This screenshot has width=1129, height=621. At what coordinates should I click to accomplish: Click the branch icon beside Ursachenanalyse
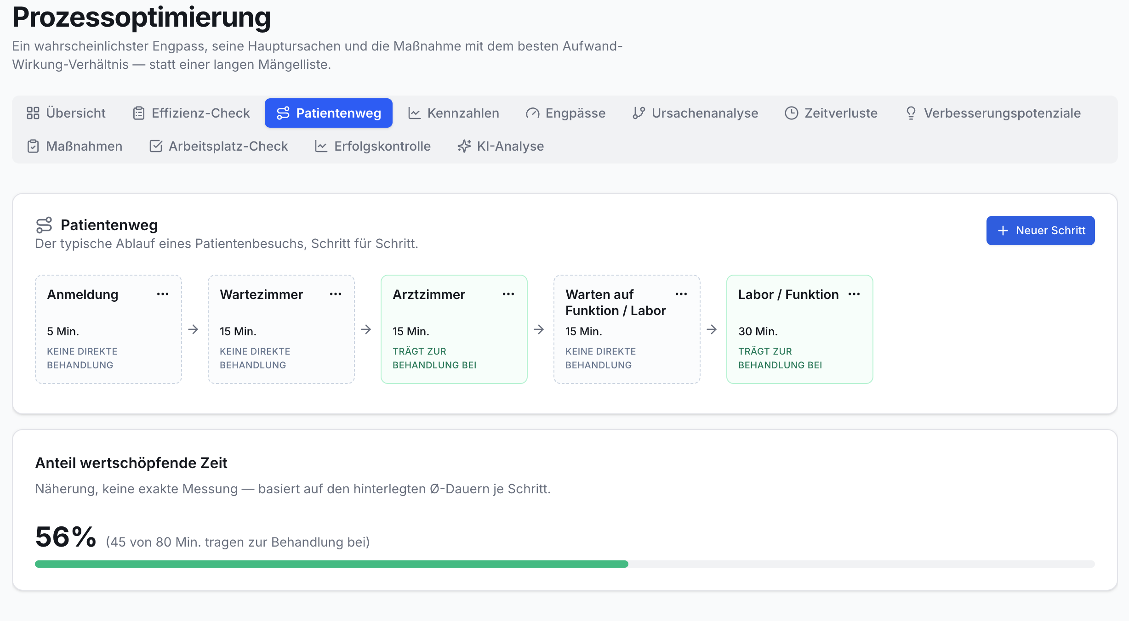pyautogui.click(x=639, y=113)
